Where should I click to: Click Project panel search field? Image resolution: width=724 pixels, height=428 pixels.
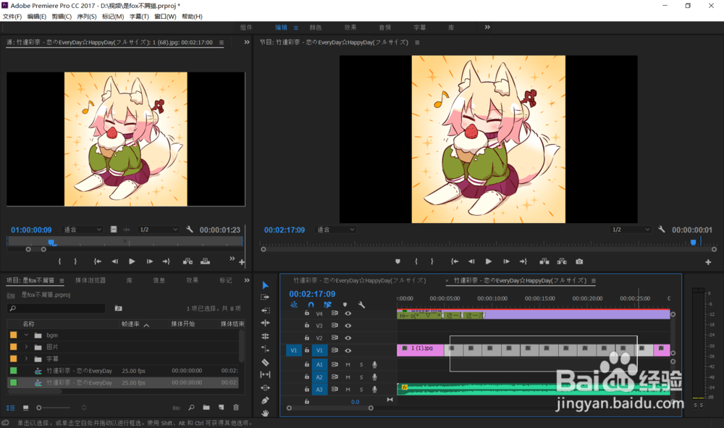[56, 309]
